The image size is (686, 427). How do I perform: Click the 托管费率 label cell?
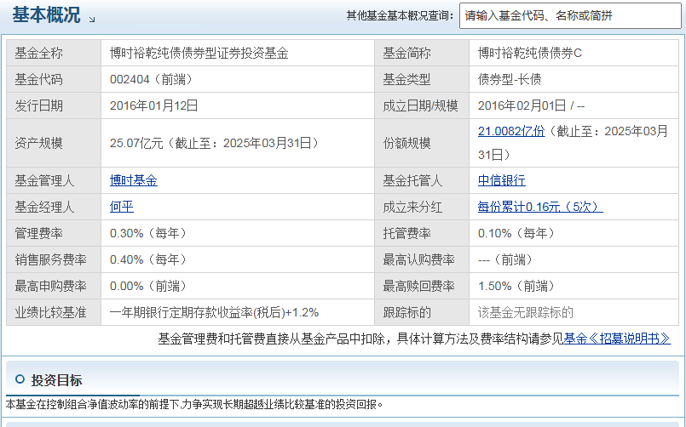(x=422, y=233)
